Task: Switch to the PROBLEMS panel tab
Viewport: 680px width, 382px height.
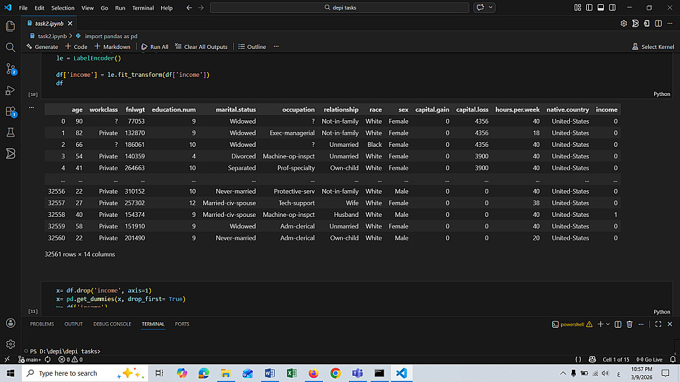Action: pos(42,324)
